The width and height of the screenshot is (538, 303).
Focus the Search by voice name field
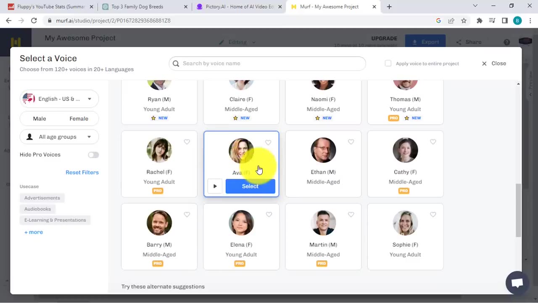click(267, 64)
